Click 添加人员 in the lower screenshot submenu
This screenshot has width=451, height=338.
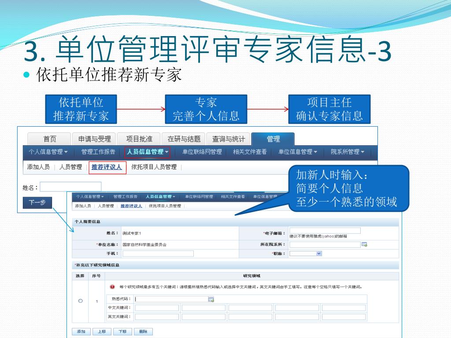tap(83, 206)
